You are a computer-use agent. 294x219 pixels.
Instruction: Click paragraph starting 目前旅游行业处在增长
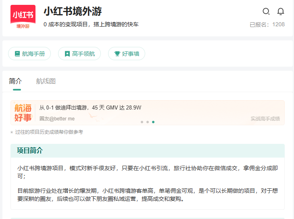click(x=148, y=195)
